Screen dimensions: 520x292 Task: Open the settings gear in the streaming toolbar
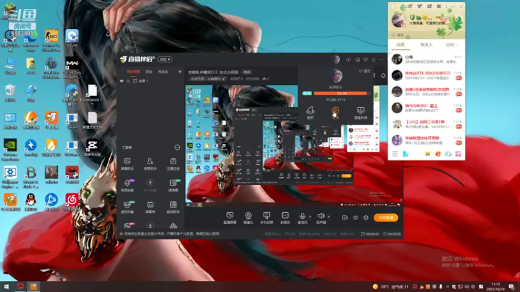(x=366, y=217)
